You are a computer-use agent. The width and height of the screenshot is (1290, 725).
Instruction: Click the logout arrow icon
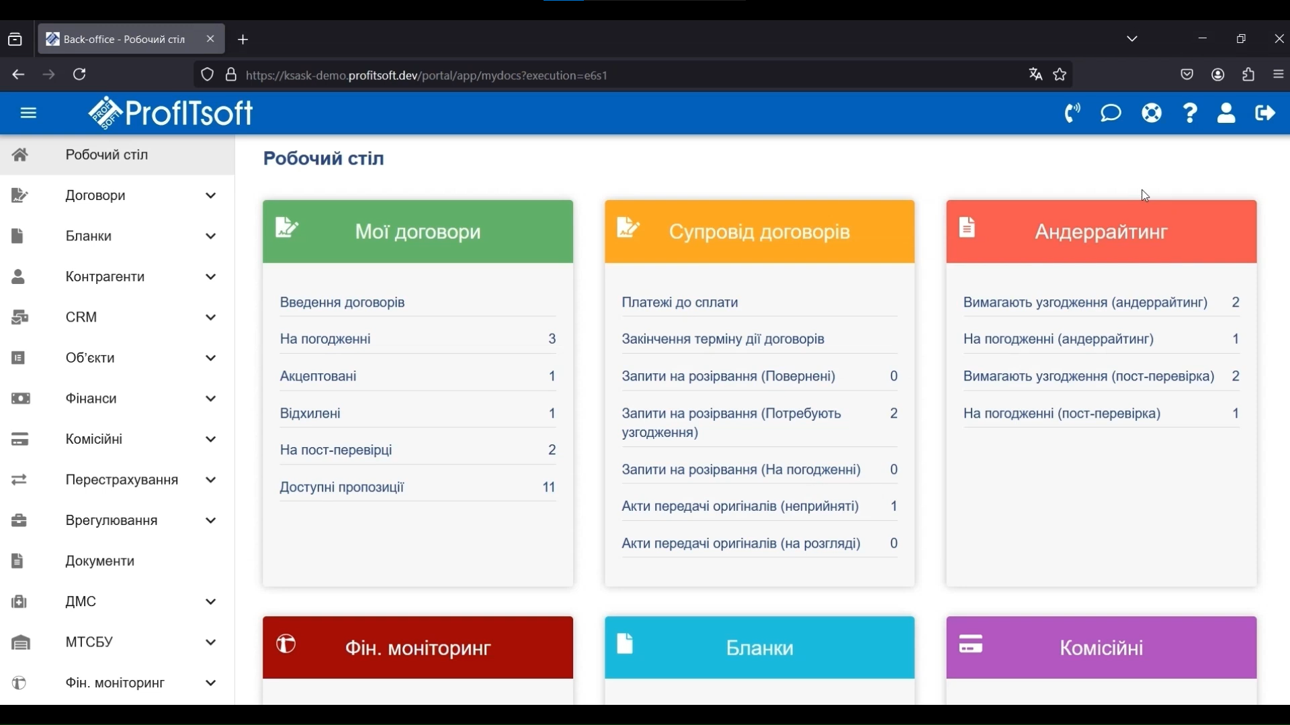click(x=1266, y=113)
